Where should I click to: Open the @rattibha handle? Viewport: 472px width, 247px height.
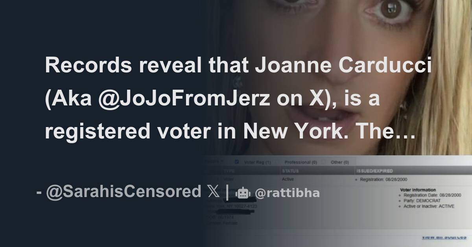287,193
